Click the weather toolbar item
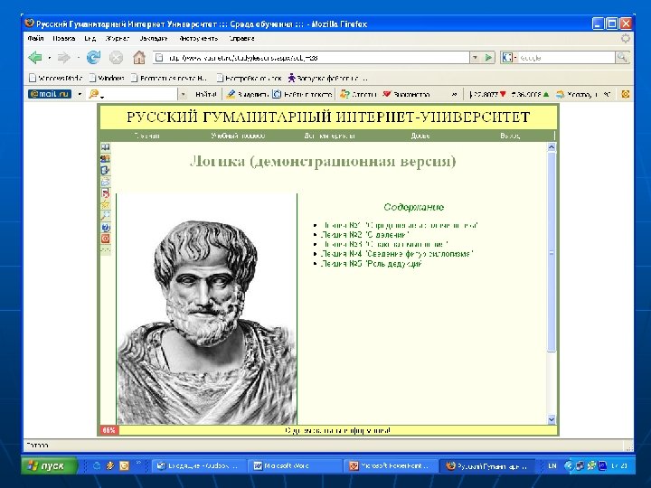The image size is (651, 488). [583, 95]
